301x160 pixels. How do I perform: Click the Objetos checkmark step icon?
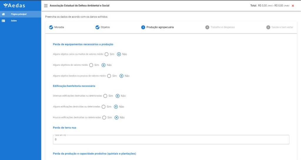point(97,27)
